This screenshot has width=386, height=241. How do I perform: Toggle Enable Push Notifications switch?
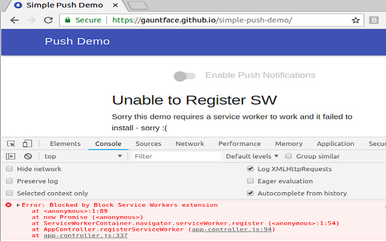tap(185, 76)
